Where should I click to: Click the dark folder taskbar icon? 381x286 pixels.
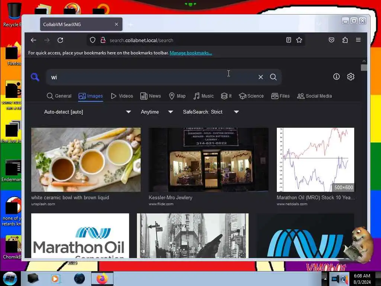tap(33, 279)
